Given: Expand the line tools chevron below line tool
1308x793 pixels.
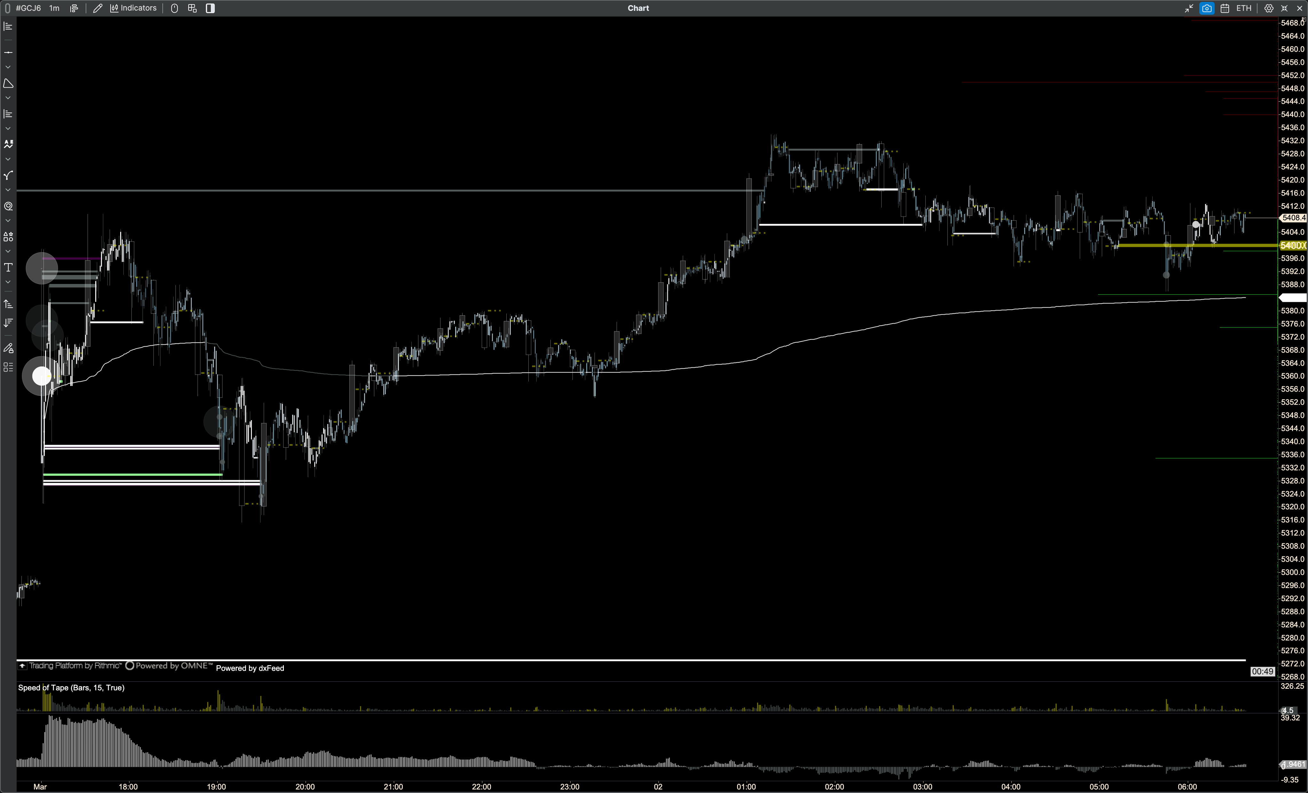Looking at the screenshot, I should [8, 67].
